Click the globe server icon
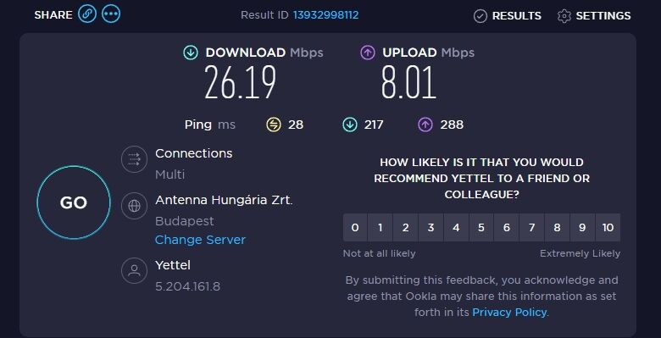The width and height of the screenshot is (661, 338). tap(134, 206)
